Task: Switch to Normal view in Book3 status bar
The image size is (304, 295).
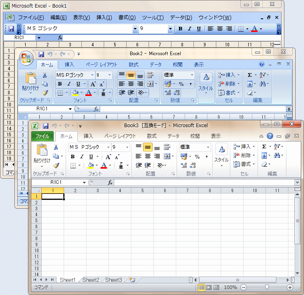Action: click(x=201, y=287)
